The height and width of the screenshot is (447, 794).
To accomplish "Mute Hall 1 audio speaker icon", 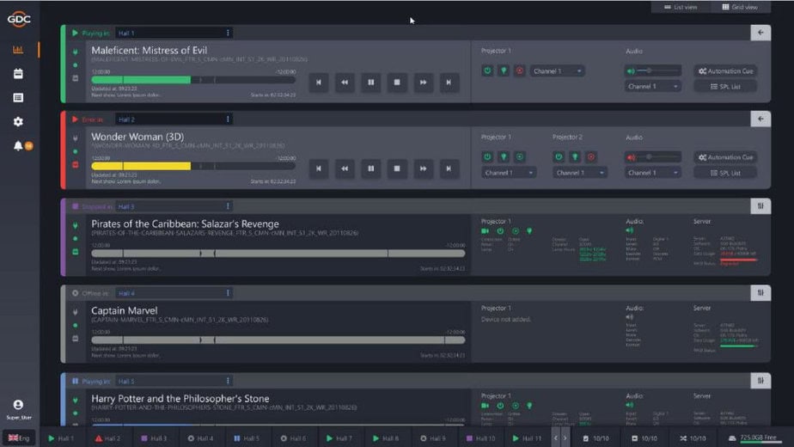I will pos(631,71).
